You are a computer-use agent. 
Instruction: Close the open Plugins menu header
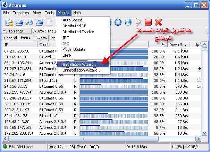pyautogui.click(x=64, y=13)
